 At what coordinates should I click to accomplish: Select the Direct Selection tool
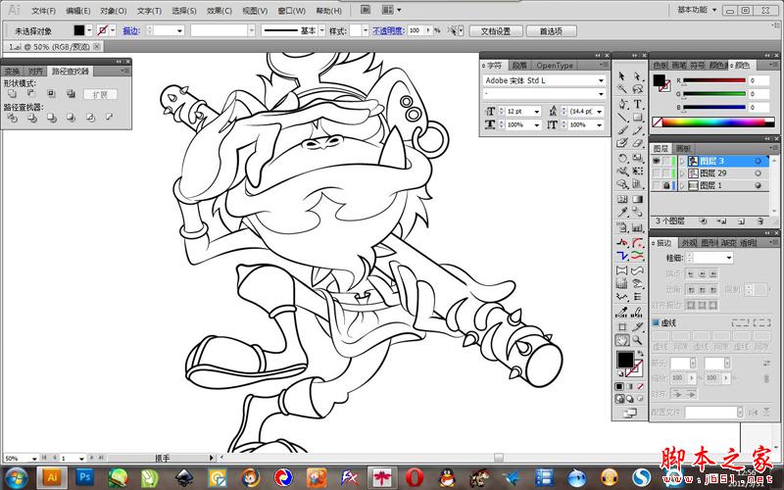click(x=638, y=76)
